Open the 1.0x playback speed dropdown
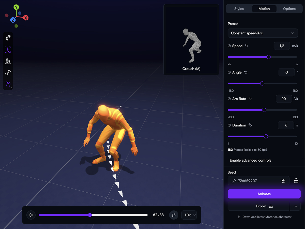The height and width of the screenshot is (229, 305). click(189, 215)
